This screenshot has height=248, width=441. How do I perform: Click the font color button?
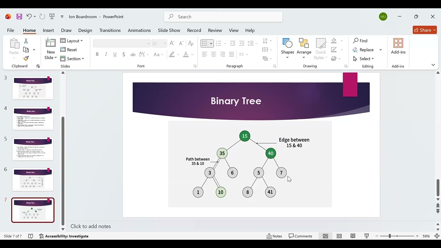click(x=186, y=54)
